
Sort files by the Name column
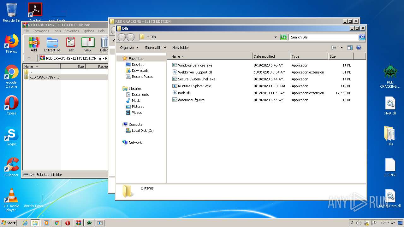tap(210, 56)
